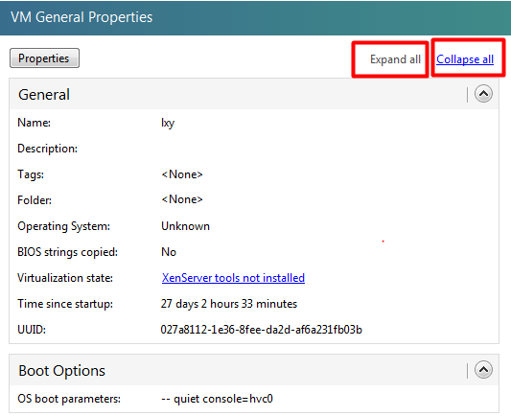Click the BIOS strings copied: label
The image size is (511, 416).
67,252
